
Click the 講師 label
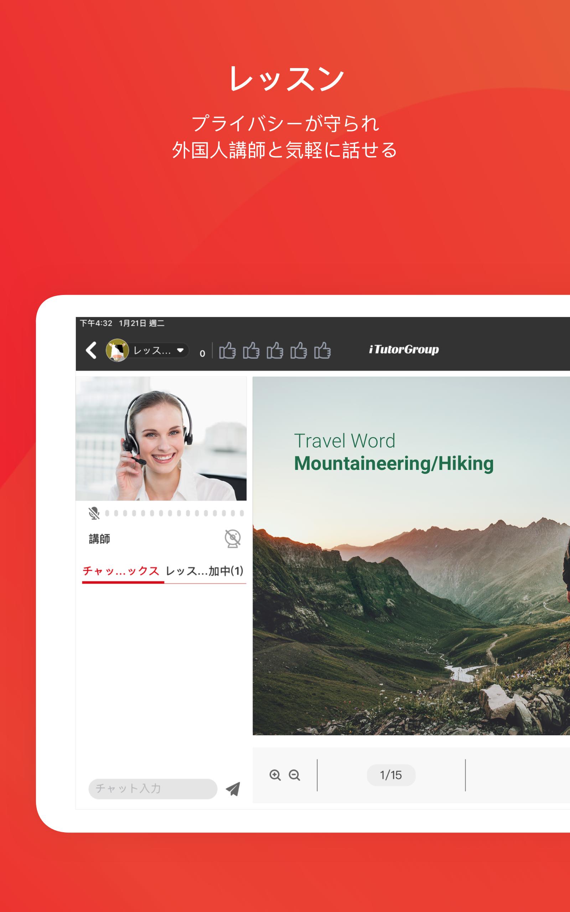coord(99,539)
